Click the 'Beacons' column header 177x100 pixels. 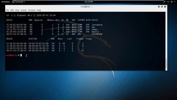(38, 20)
